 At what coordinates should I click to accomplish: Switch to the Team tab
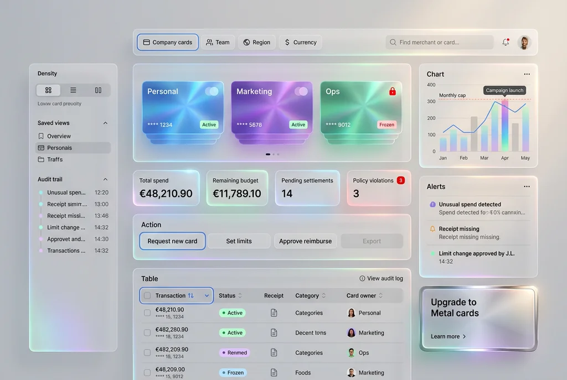point(218,42)
